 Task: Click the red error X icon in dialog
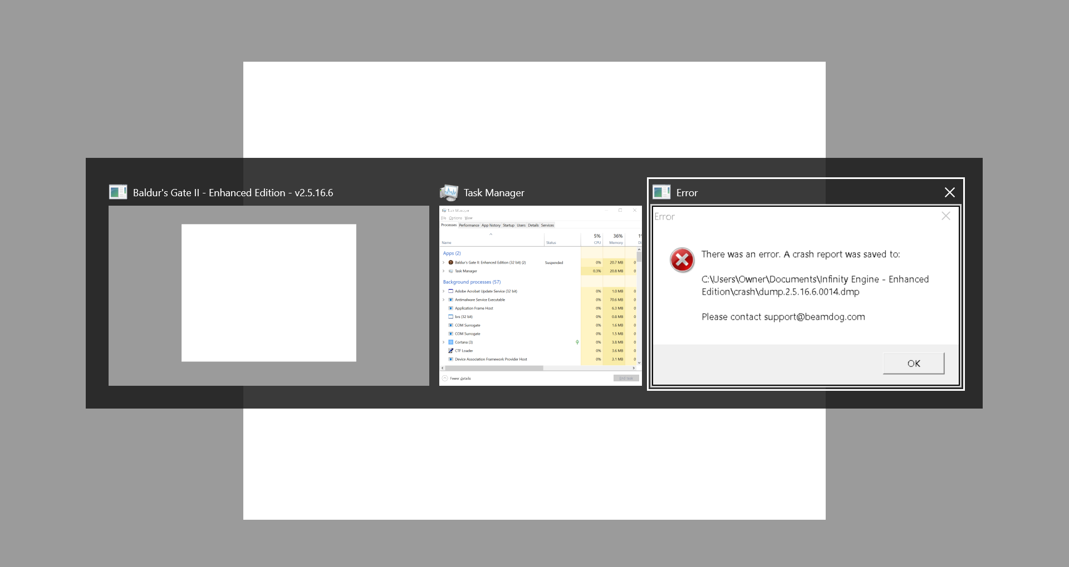coord(682,260)
